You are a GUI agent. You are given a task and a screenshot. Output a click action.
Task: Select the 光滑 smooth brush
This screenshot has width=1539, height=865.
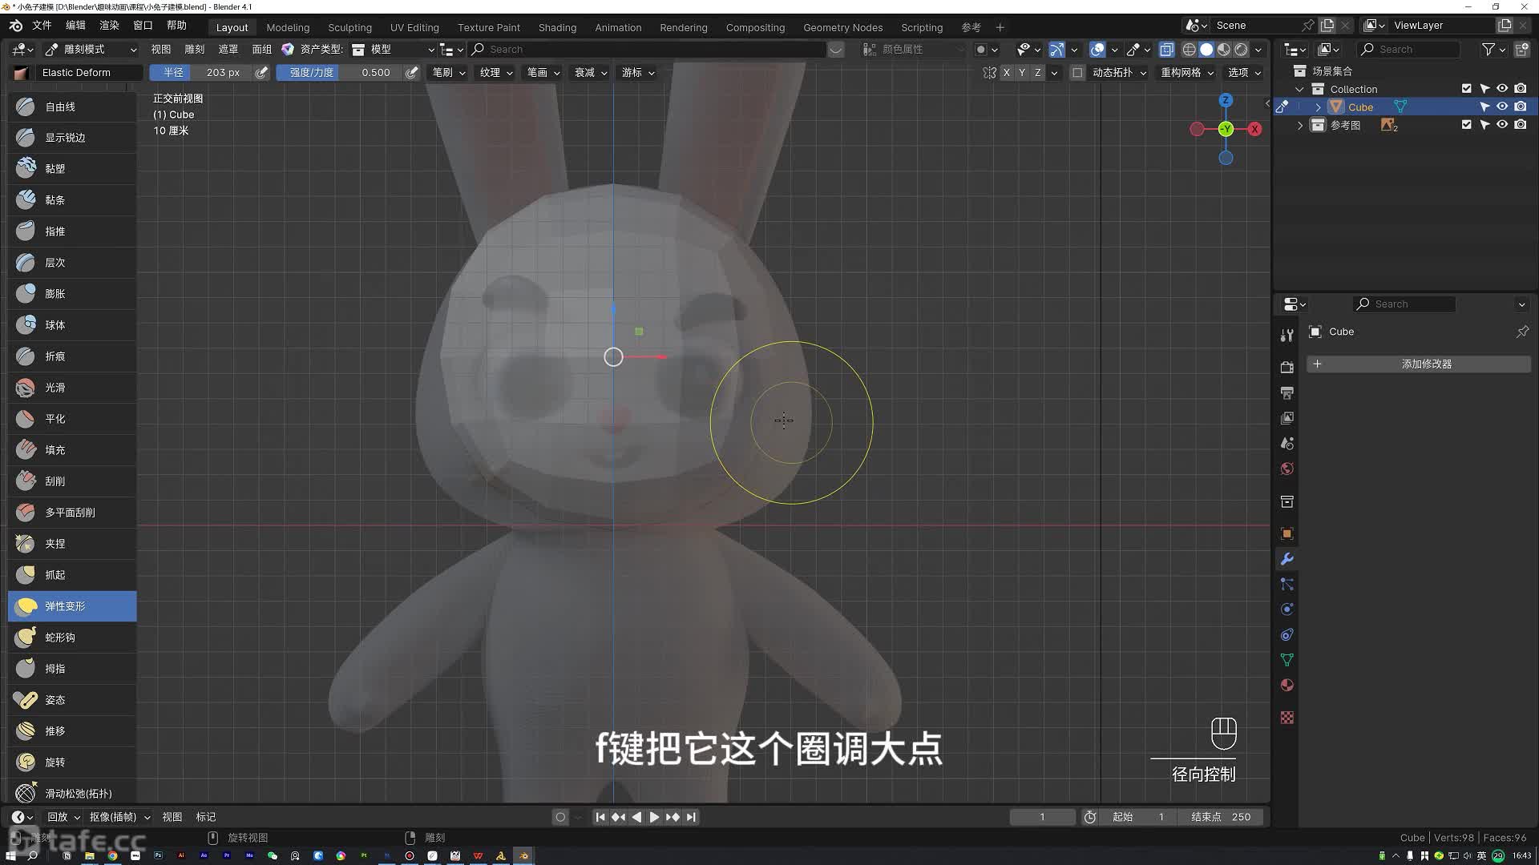click(x=72, y=388)
